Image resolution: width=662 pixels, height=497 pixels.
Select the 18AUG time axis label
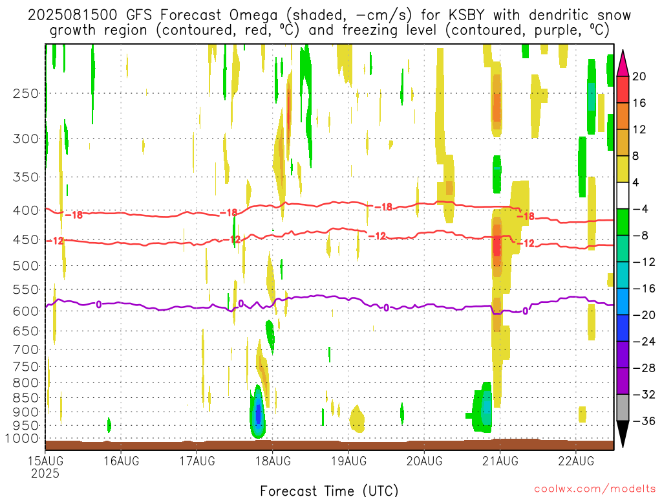pos(273,461)
